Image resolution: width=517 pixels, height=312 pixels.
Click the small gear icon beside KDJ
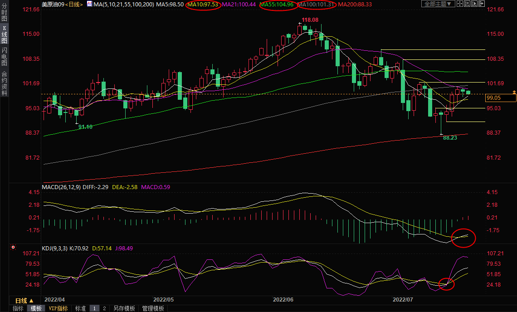pyautogui.click(x=13, y=248)
